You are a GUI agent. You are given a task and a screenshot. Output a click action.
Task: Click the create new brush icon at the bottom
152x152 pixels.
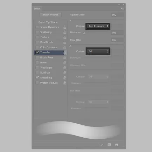pyautogui.click(x=116, y=145)
